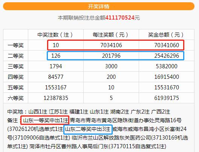Click 山西1注 in the winning regions
199x152 pixels.
[x=38, y=112]
